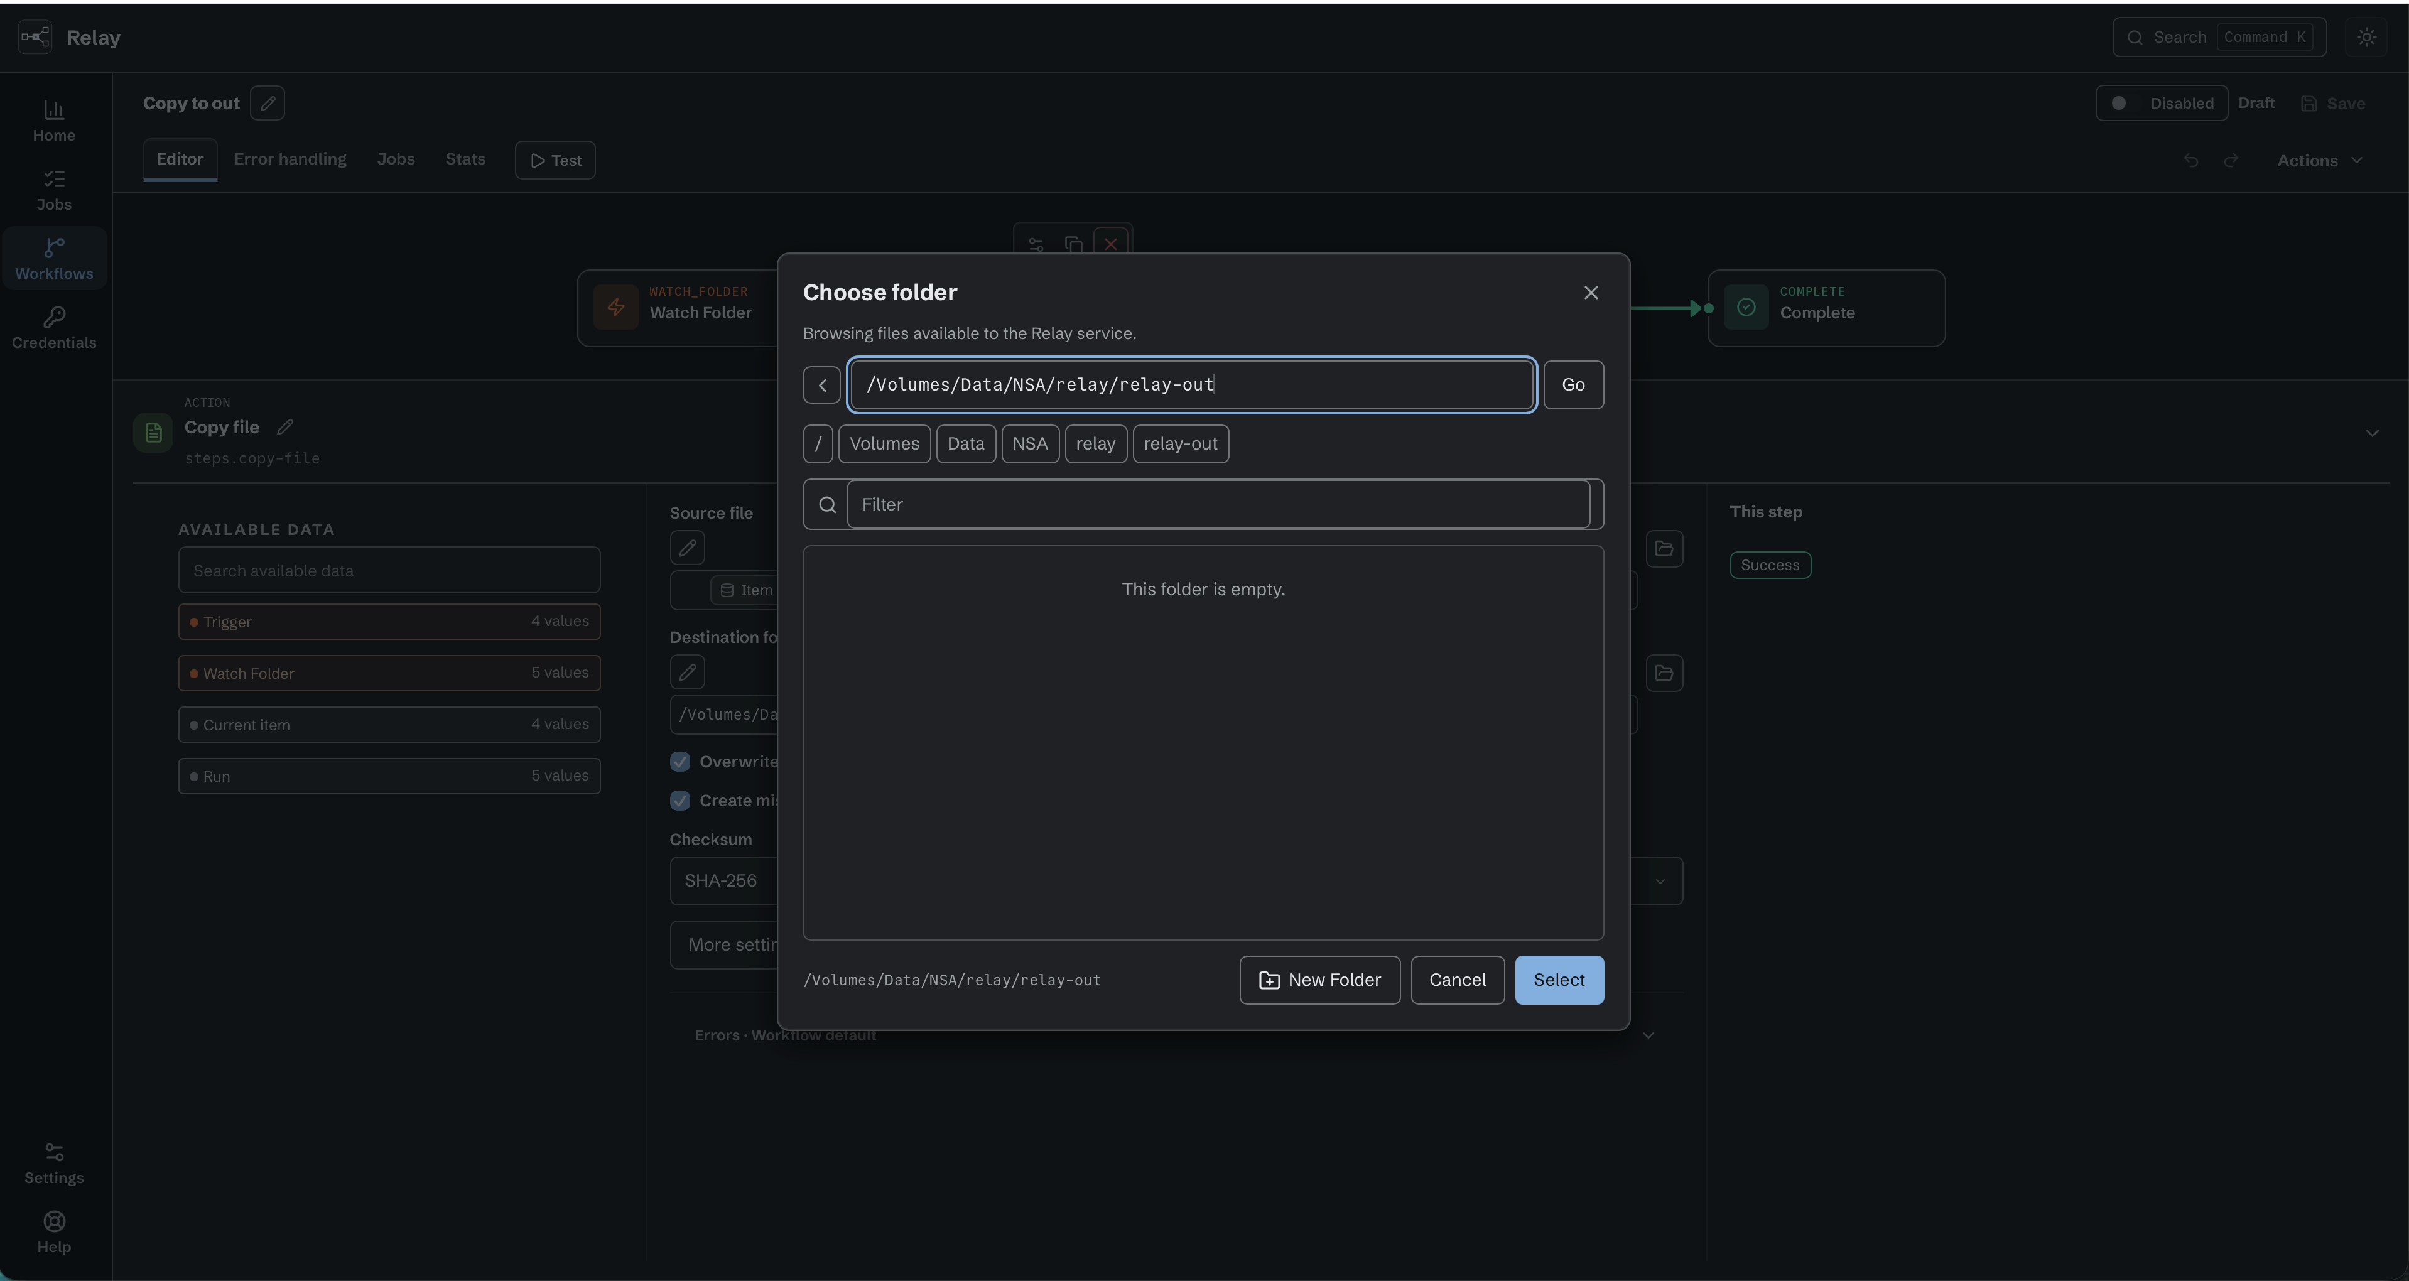Close the Choose folder dialog

point(1591,293)
